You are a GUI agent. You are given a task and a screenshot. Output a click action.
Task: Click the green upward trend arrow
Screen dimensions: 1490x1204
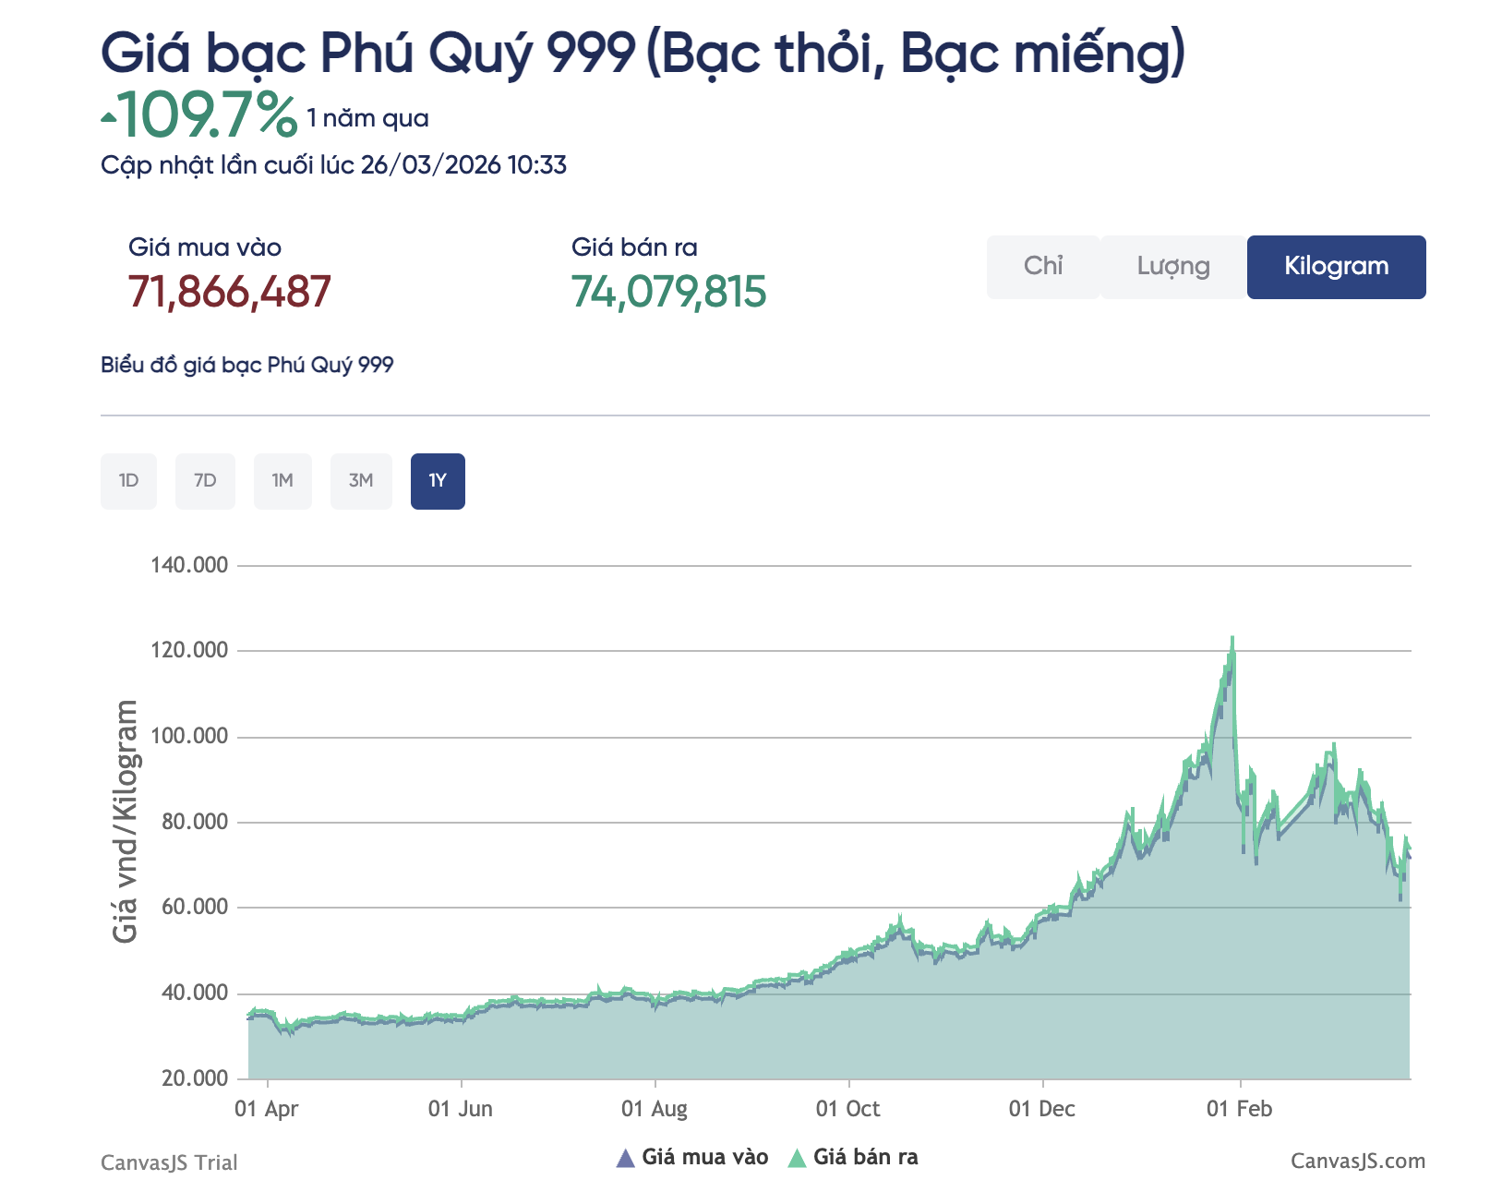108,116
